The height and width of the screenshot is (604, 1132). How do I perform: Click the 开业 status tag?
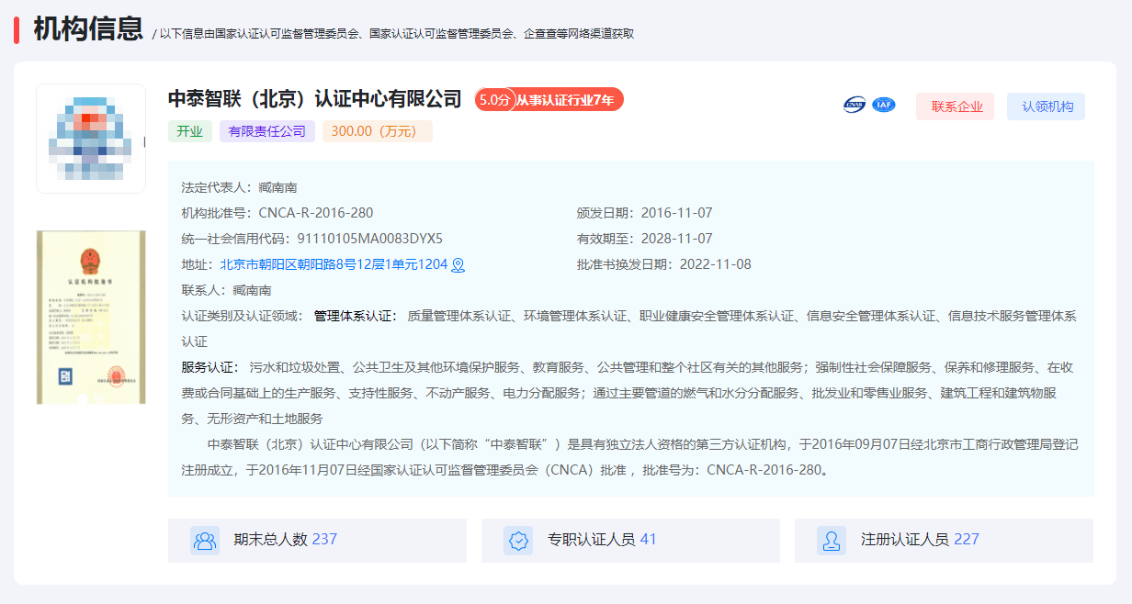190,131
